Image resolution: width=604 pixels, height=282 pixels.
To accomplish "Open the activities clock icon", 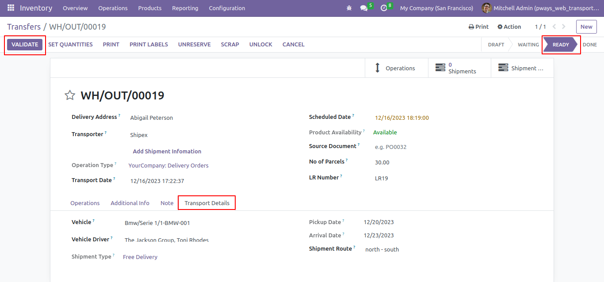I will 384,8.
